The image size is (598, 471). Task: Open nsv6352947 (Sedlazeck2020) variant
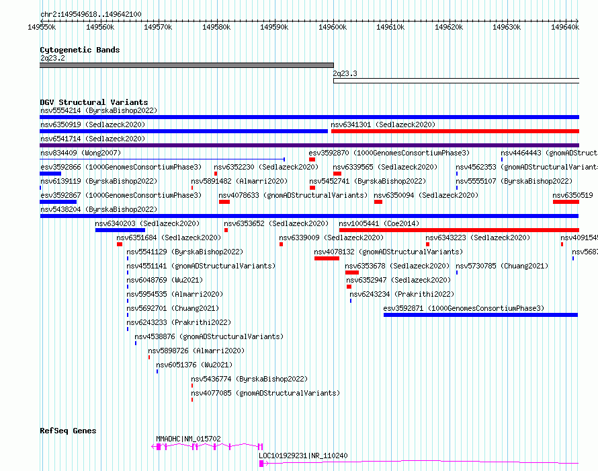coord(398,281)
